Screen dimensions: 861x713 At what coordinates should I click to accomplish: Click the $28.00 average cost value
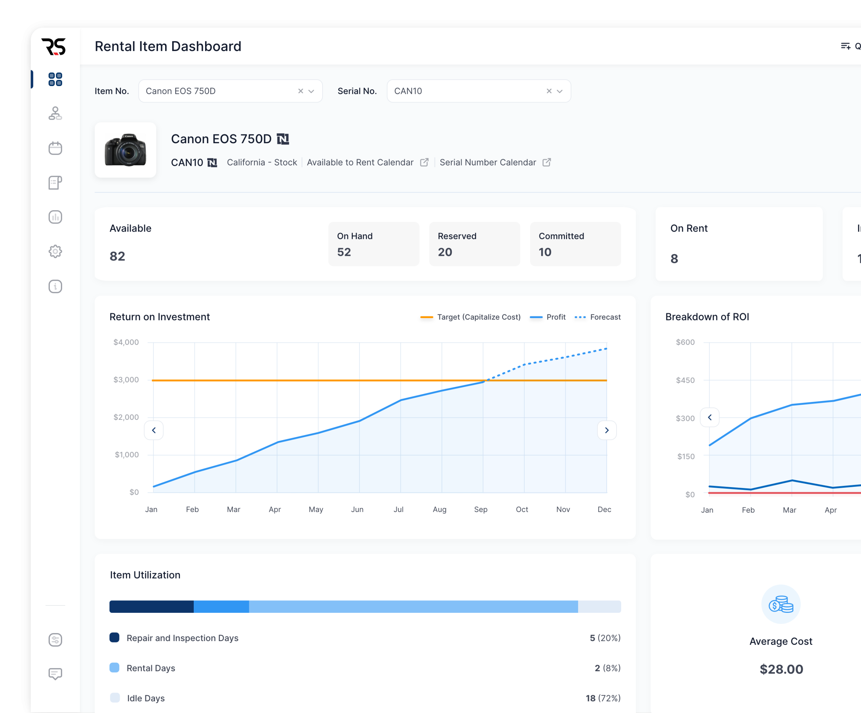[x=781, y=669]
